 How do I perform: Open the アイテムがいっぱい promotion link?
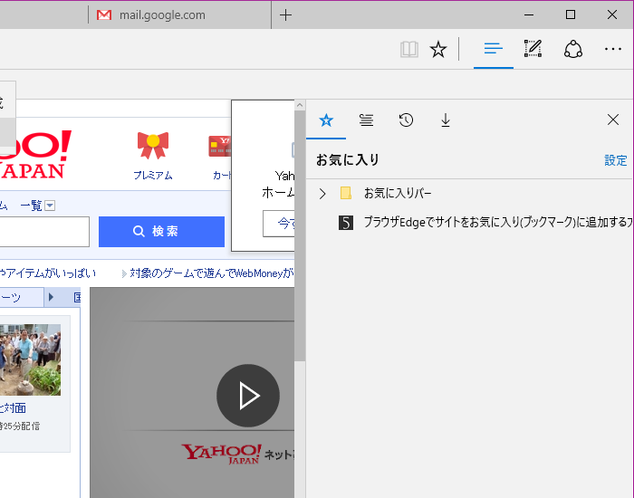(x=48, y=273)
